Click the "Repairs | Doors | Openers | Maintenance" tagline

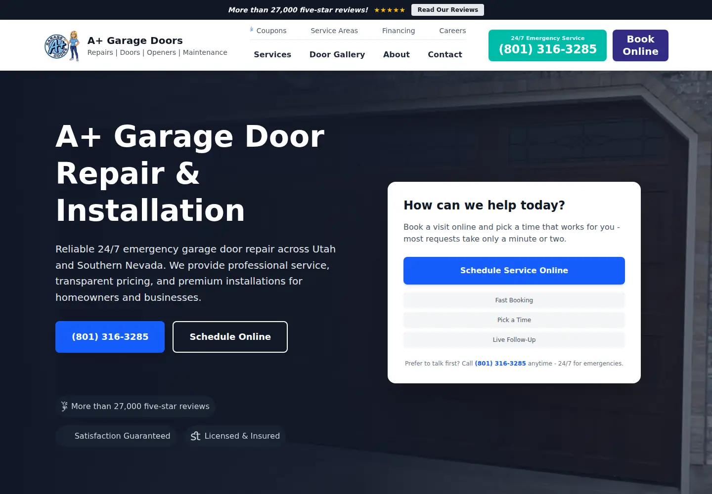click(x=157, y=52)
